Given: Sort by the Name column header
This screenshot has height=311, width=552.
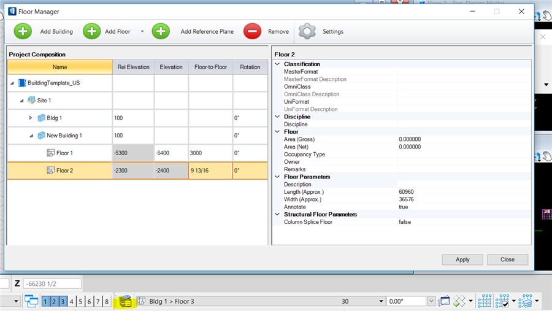Looking at the screenshot, I should pos(60,67).
